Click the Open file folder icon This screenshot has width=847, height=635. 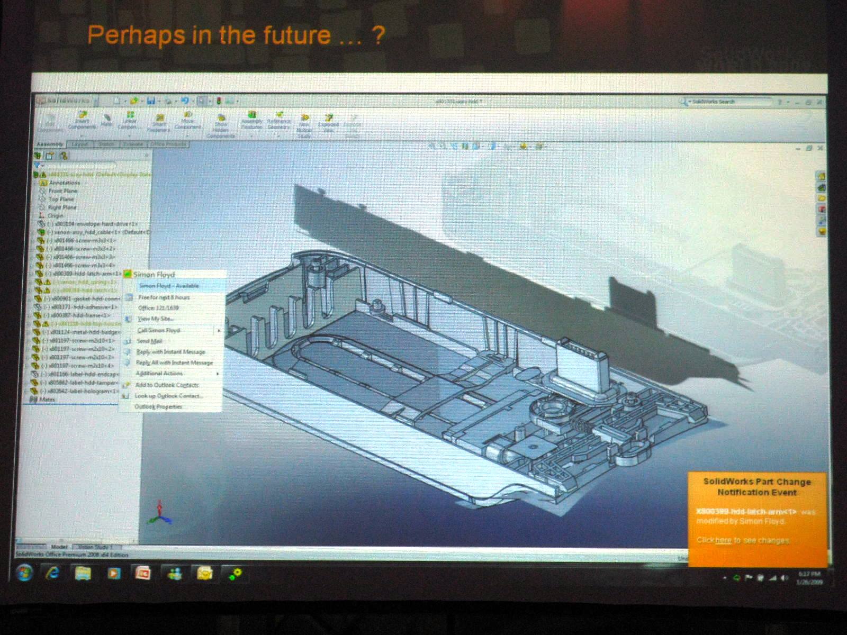134,101
